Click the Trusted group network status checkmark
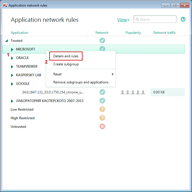192x192 pixels. [102, 40]
